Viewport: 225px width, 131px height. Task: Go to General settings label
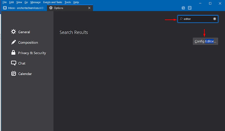pyautogui.click(x=24, y=32)
